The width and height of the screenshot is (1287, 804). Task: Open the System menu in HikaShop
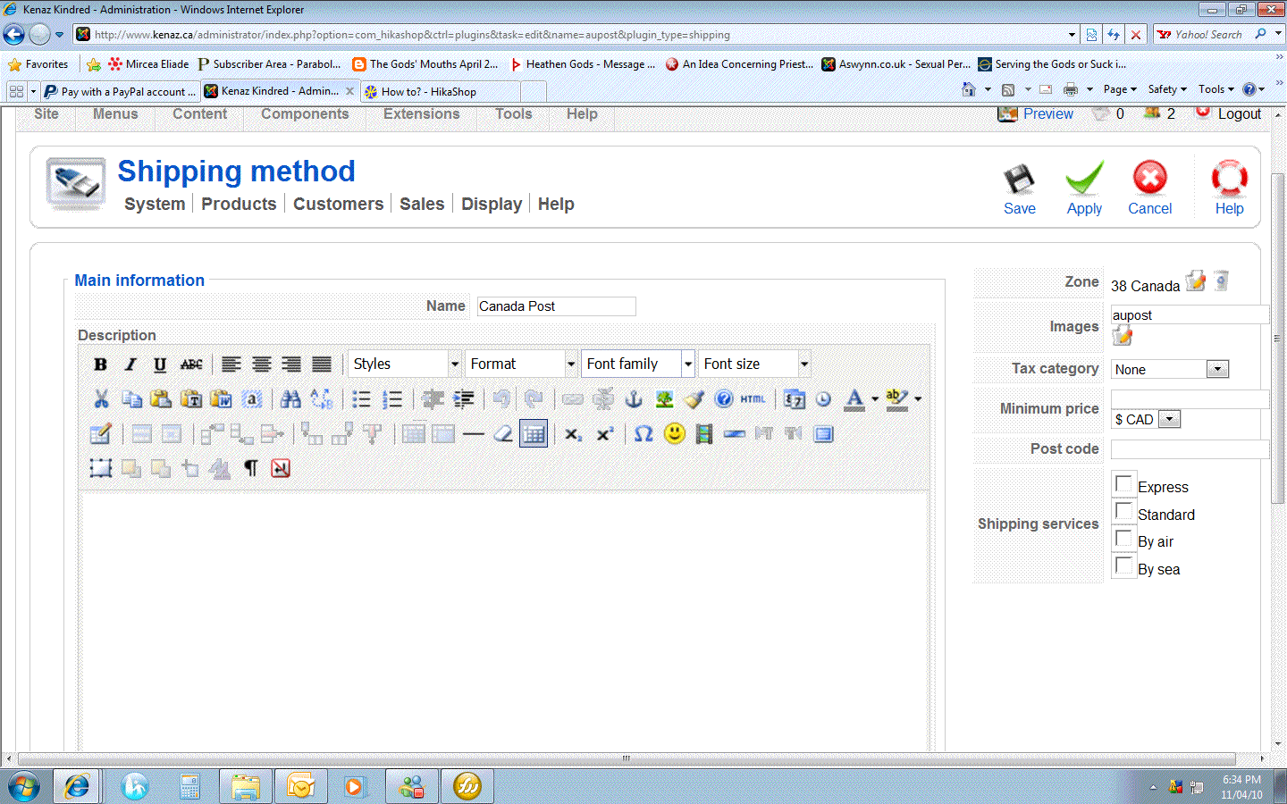155,205
